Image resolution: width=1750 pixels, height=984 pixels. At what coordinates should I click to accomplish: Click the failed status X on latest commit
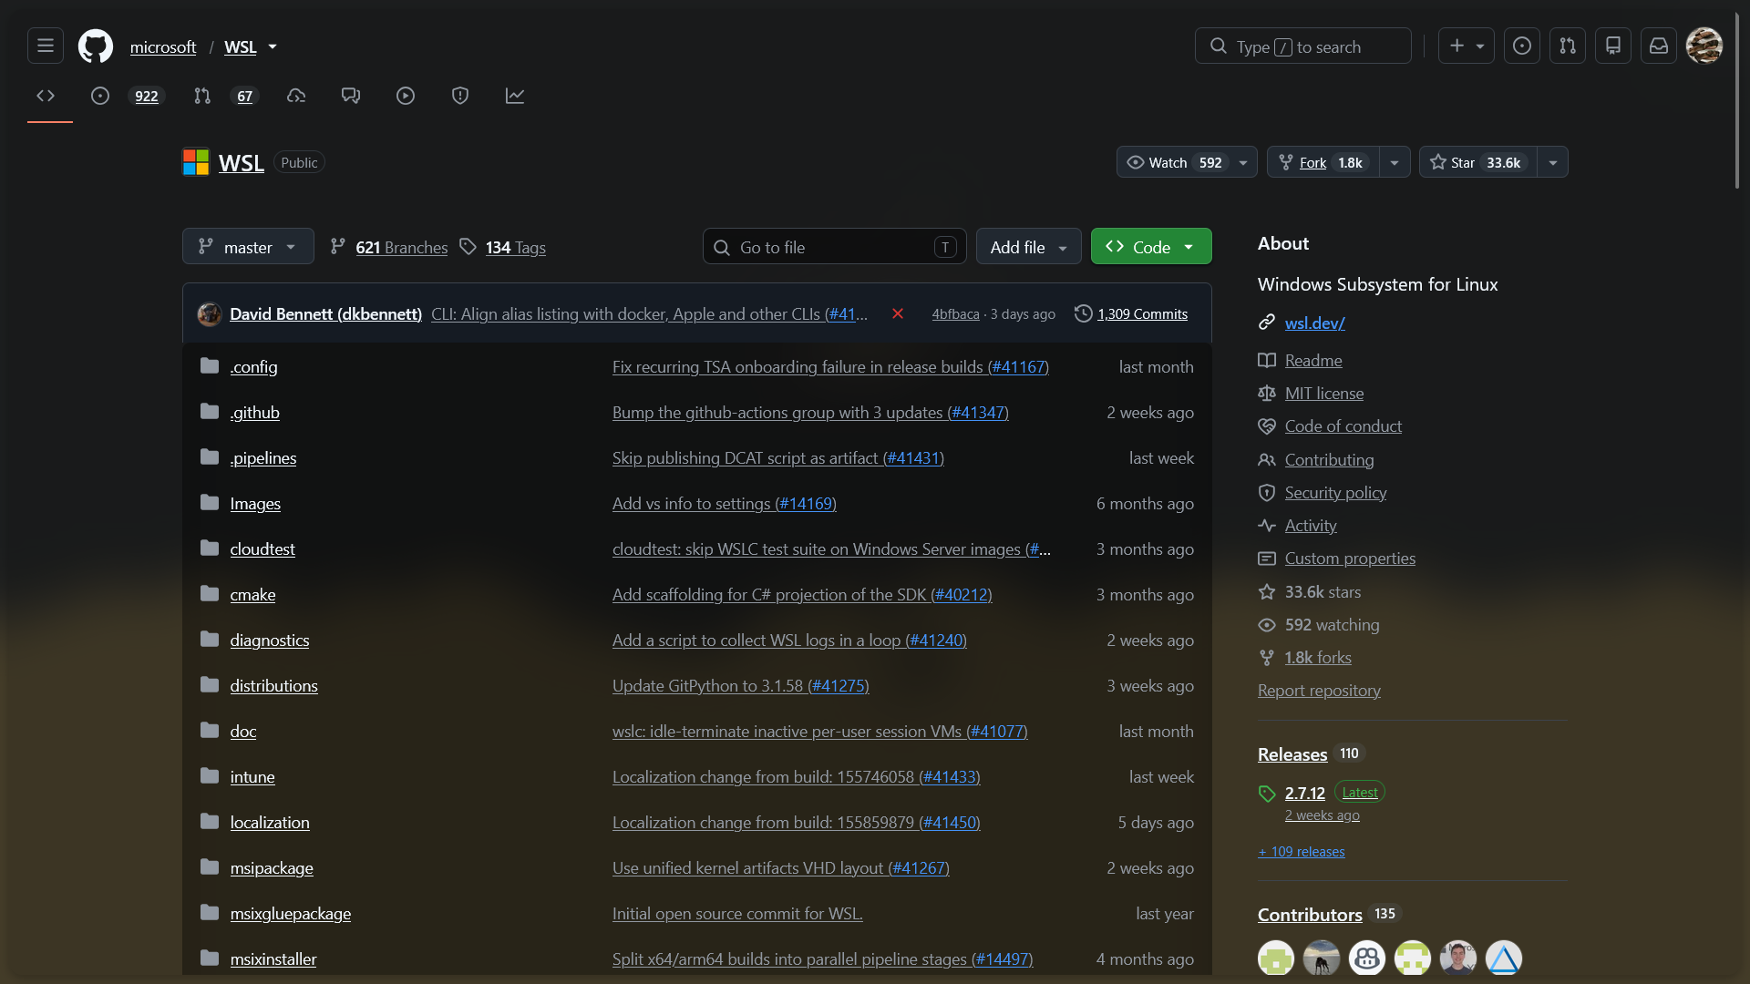pos(898,313)
